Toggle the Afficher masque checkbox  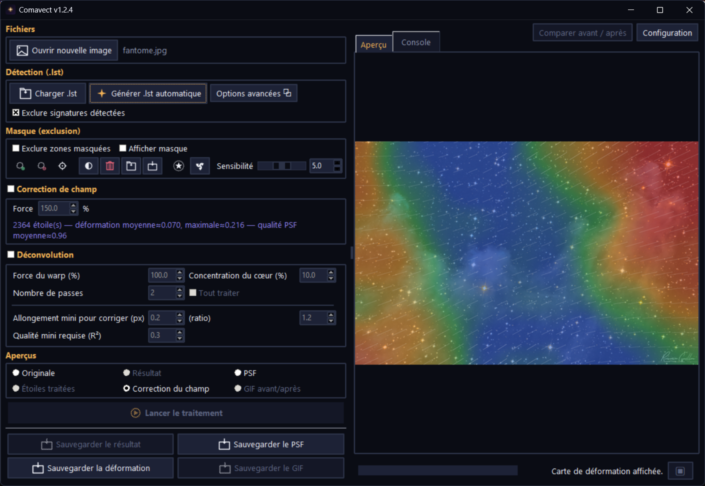click(123, 148)
